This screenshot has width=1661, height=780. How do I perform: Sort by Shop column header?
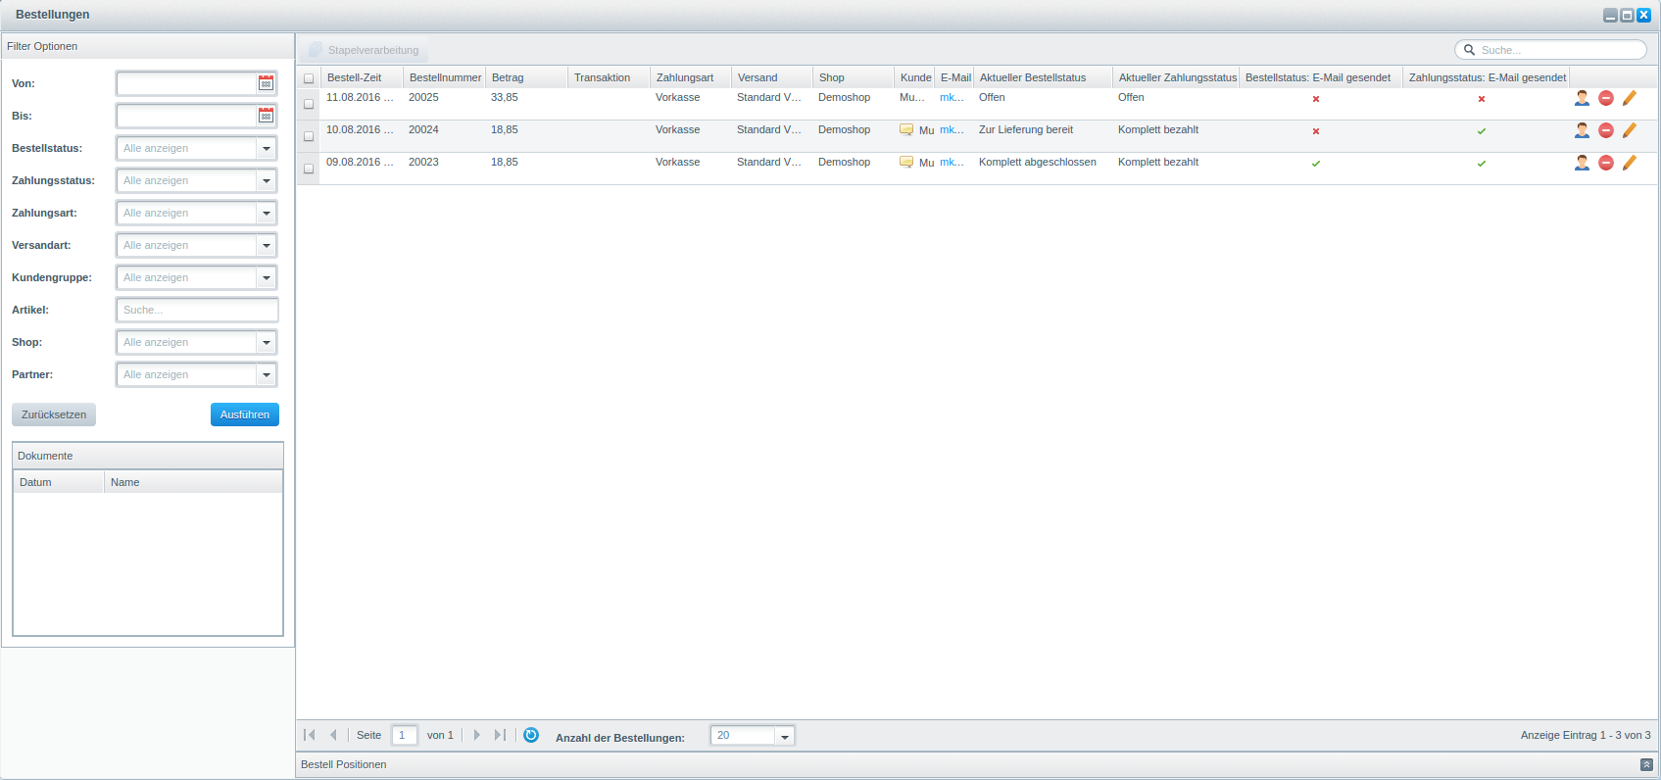click(x=854, y=77)
